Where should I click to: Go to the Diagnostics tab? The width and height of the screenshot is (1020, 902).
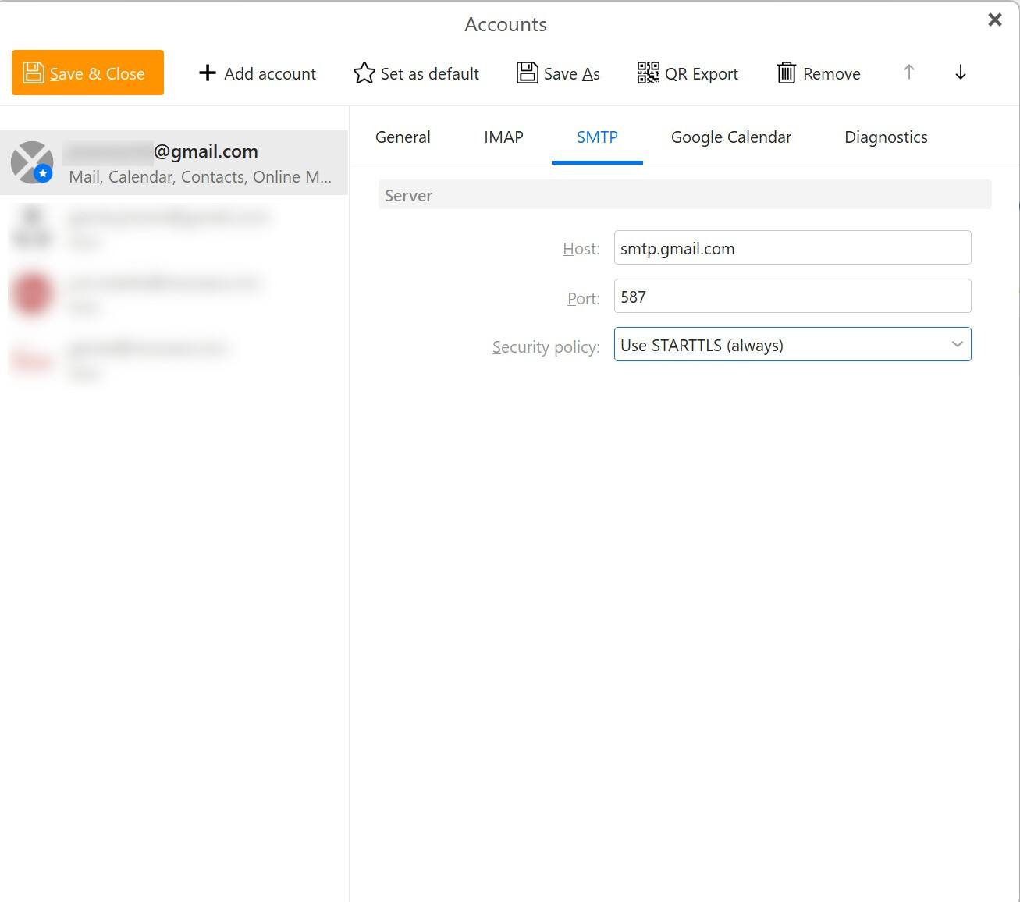click(x=886, y=137)
